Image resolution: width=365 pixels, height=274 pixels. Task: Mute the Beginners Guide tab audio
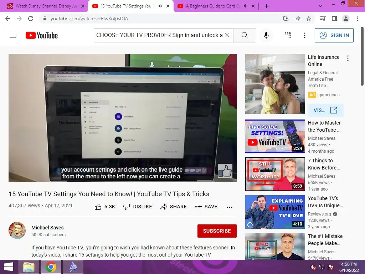point(245,6)
